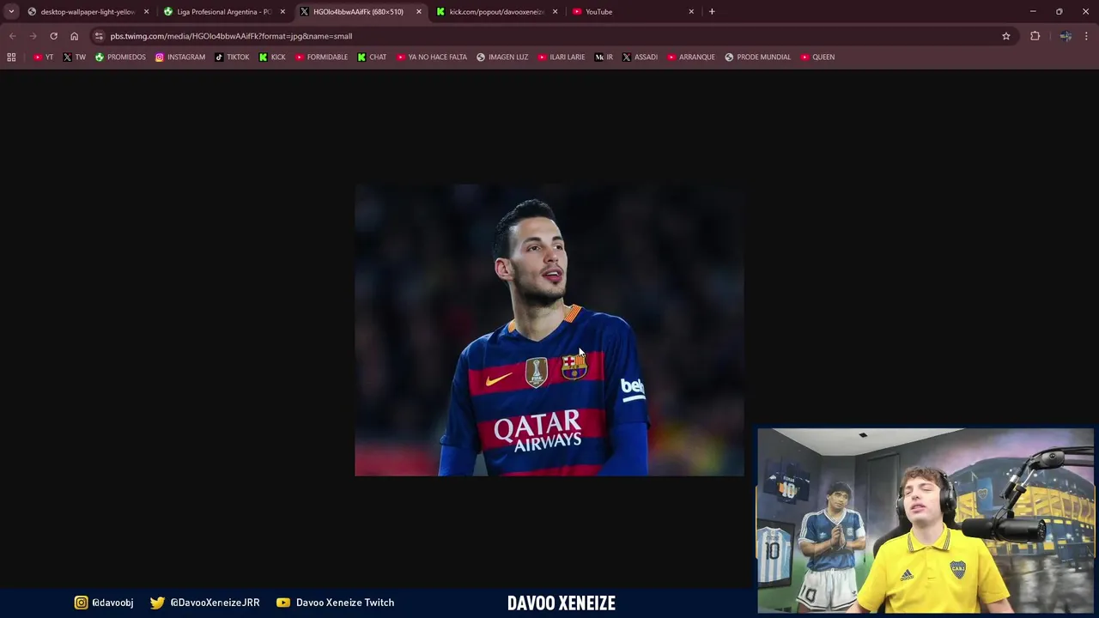This screenshot has width=1099, height=618.
Task: Close the browser window
Action: [1085, 12]
